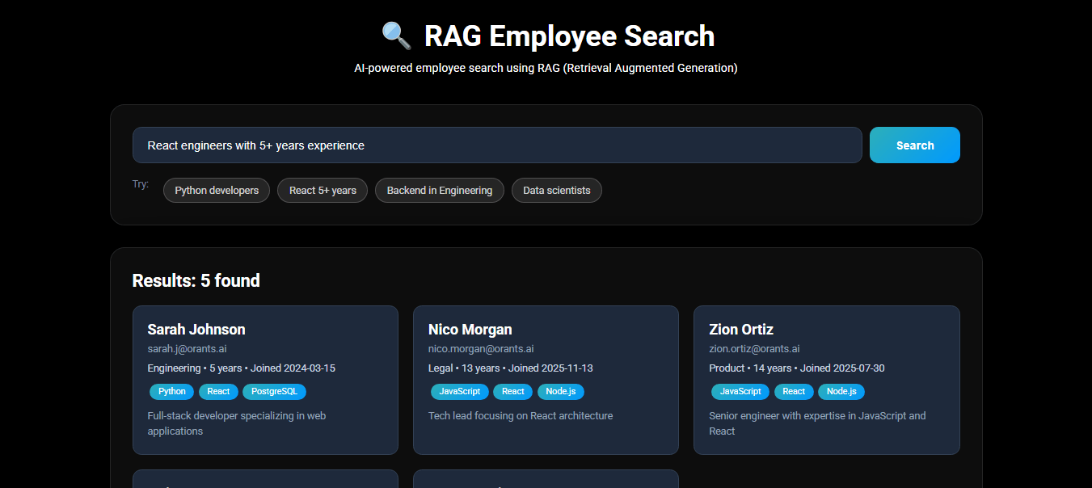
Task: Click the blue Search button
Action: [914, 145]
